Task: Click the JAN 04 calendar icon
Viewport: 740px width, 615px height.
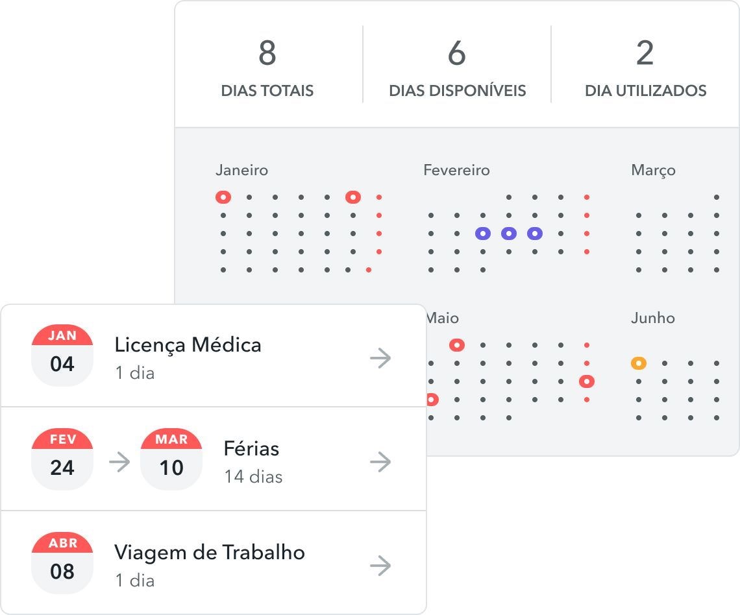Action: [x=62, y=356]
